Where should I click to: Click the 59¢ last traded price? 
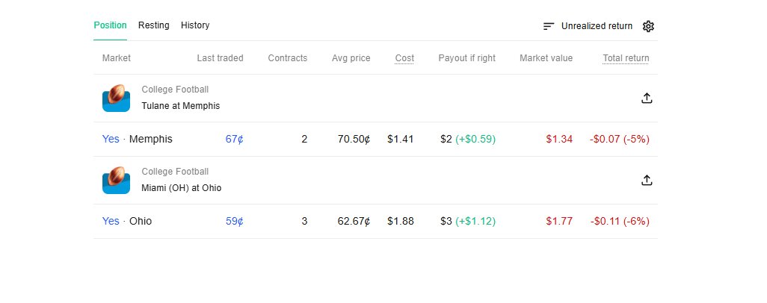click(x=234, y=222)
